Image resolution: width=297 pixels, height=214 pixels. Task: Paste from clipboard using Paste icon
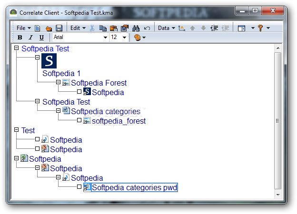pyautogui.click(x=114, y=28)
